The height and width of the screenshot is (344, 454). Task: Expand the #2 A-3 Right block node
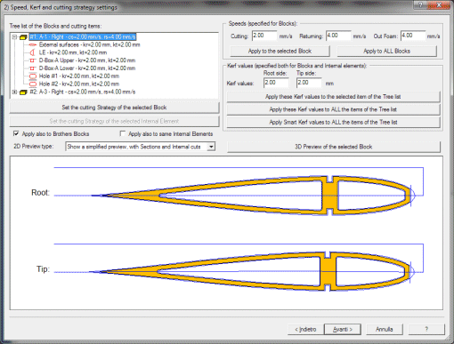[x=14, y=92]
